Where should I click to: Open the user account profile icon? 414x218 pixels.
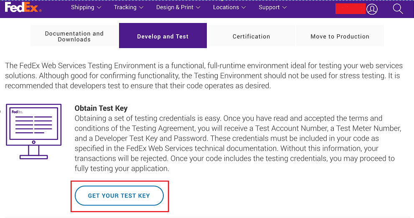(372, 9)
